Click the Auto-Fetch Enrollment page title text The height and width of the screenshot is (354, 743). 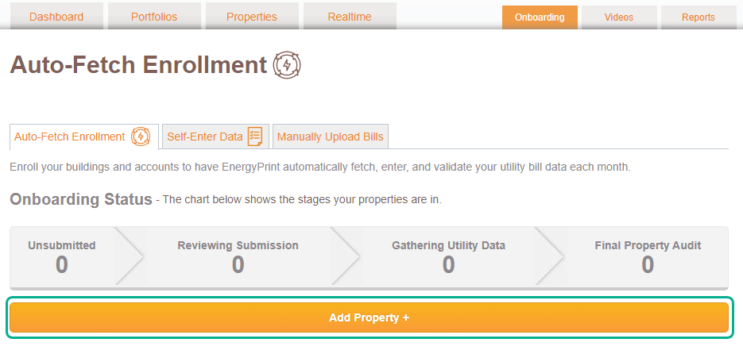tap(138, 65)
